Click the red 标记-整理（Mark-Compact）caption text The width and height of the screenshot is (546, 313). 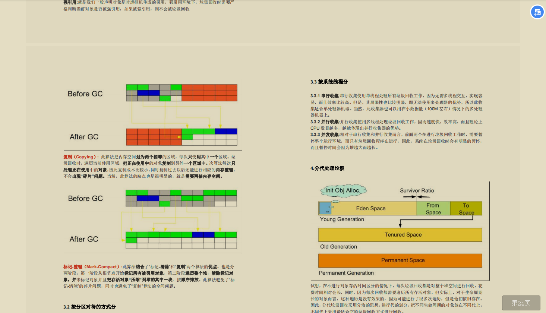click(x=92, y=267)
